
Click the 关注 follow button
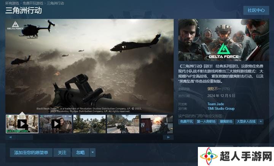62,153
